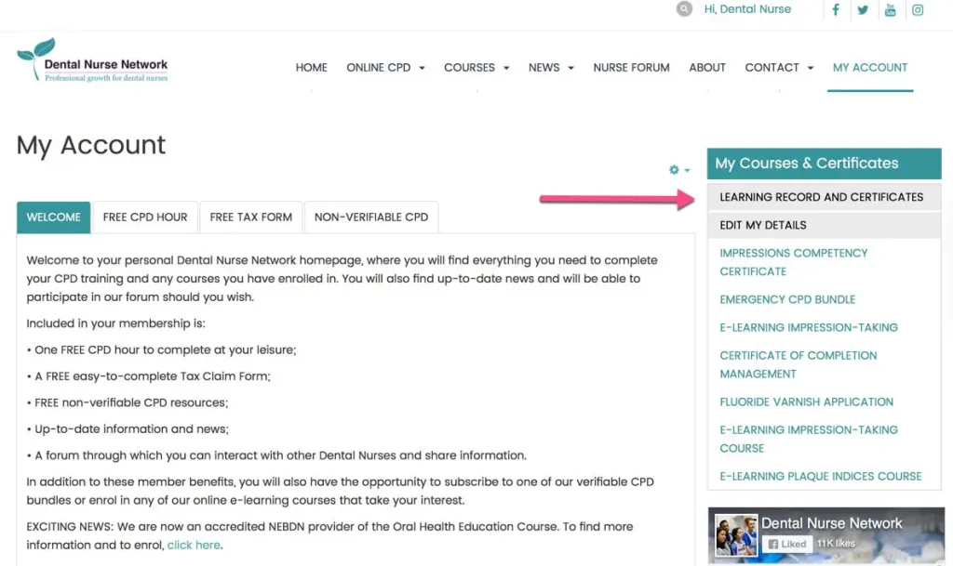Expand the Courses dropdown menu

point(476,68)
